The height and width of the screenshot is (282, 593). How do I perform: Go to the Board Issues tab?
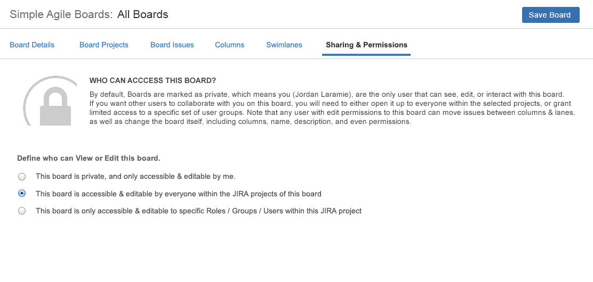click(x=172, y=45)
